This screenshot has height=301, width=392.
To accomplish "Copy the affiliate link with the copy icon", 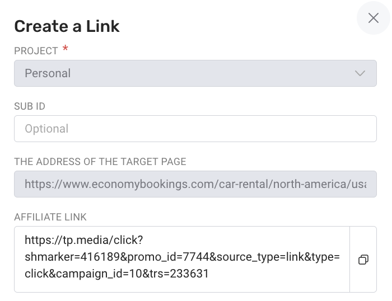I will click(363, 260).
